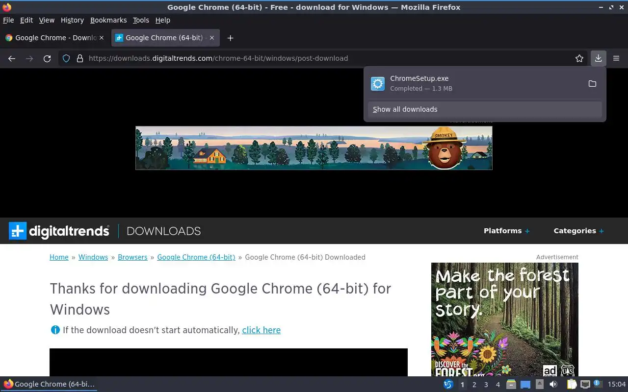Switch to workspace 4
This screenshot has width=628, height=392.
498,385
